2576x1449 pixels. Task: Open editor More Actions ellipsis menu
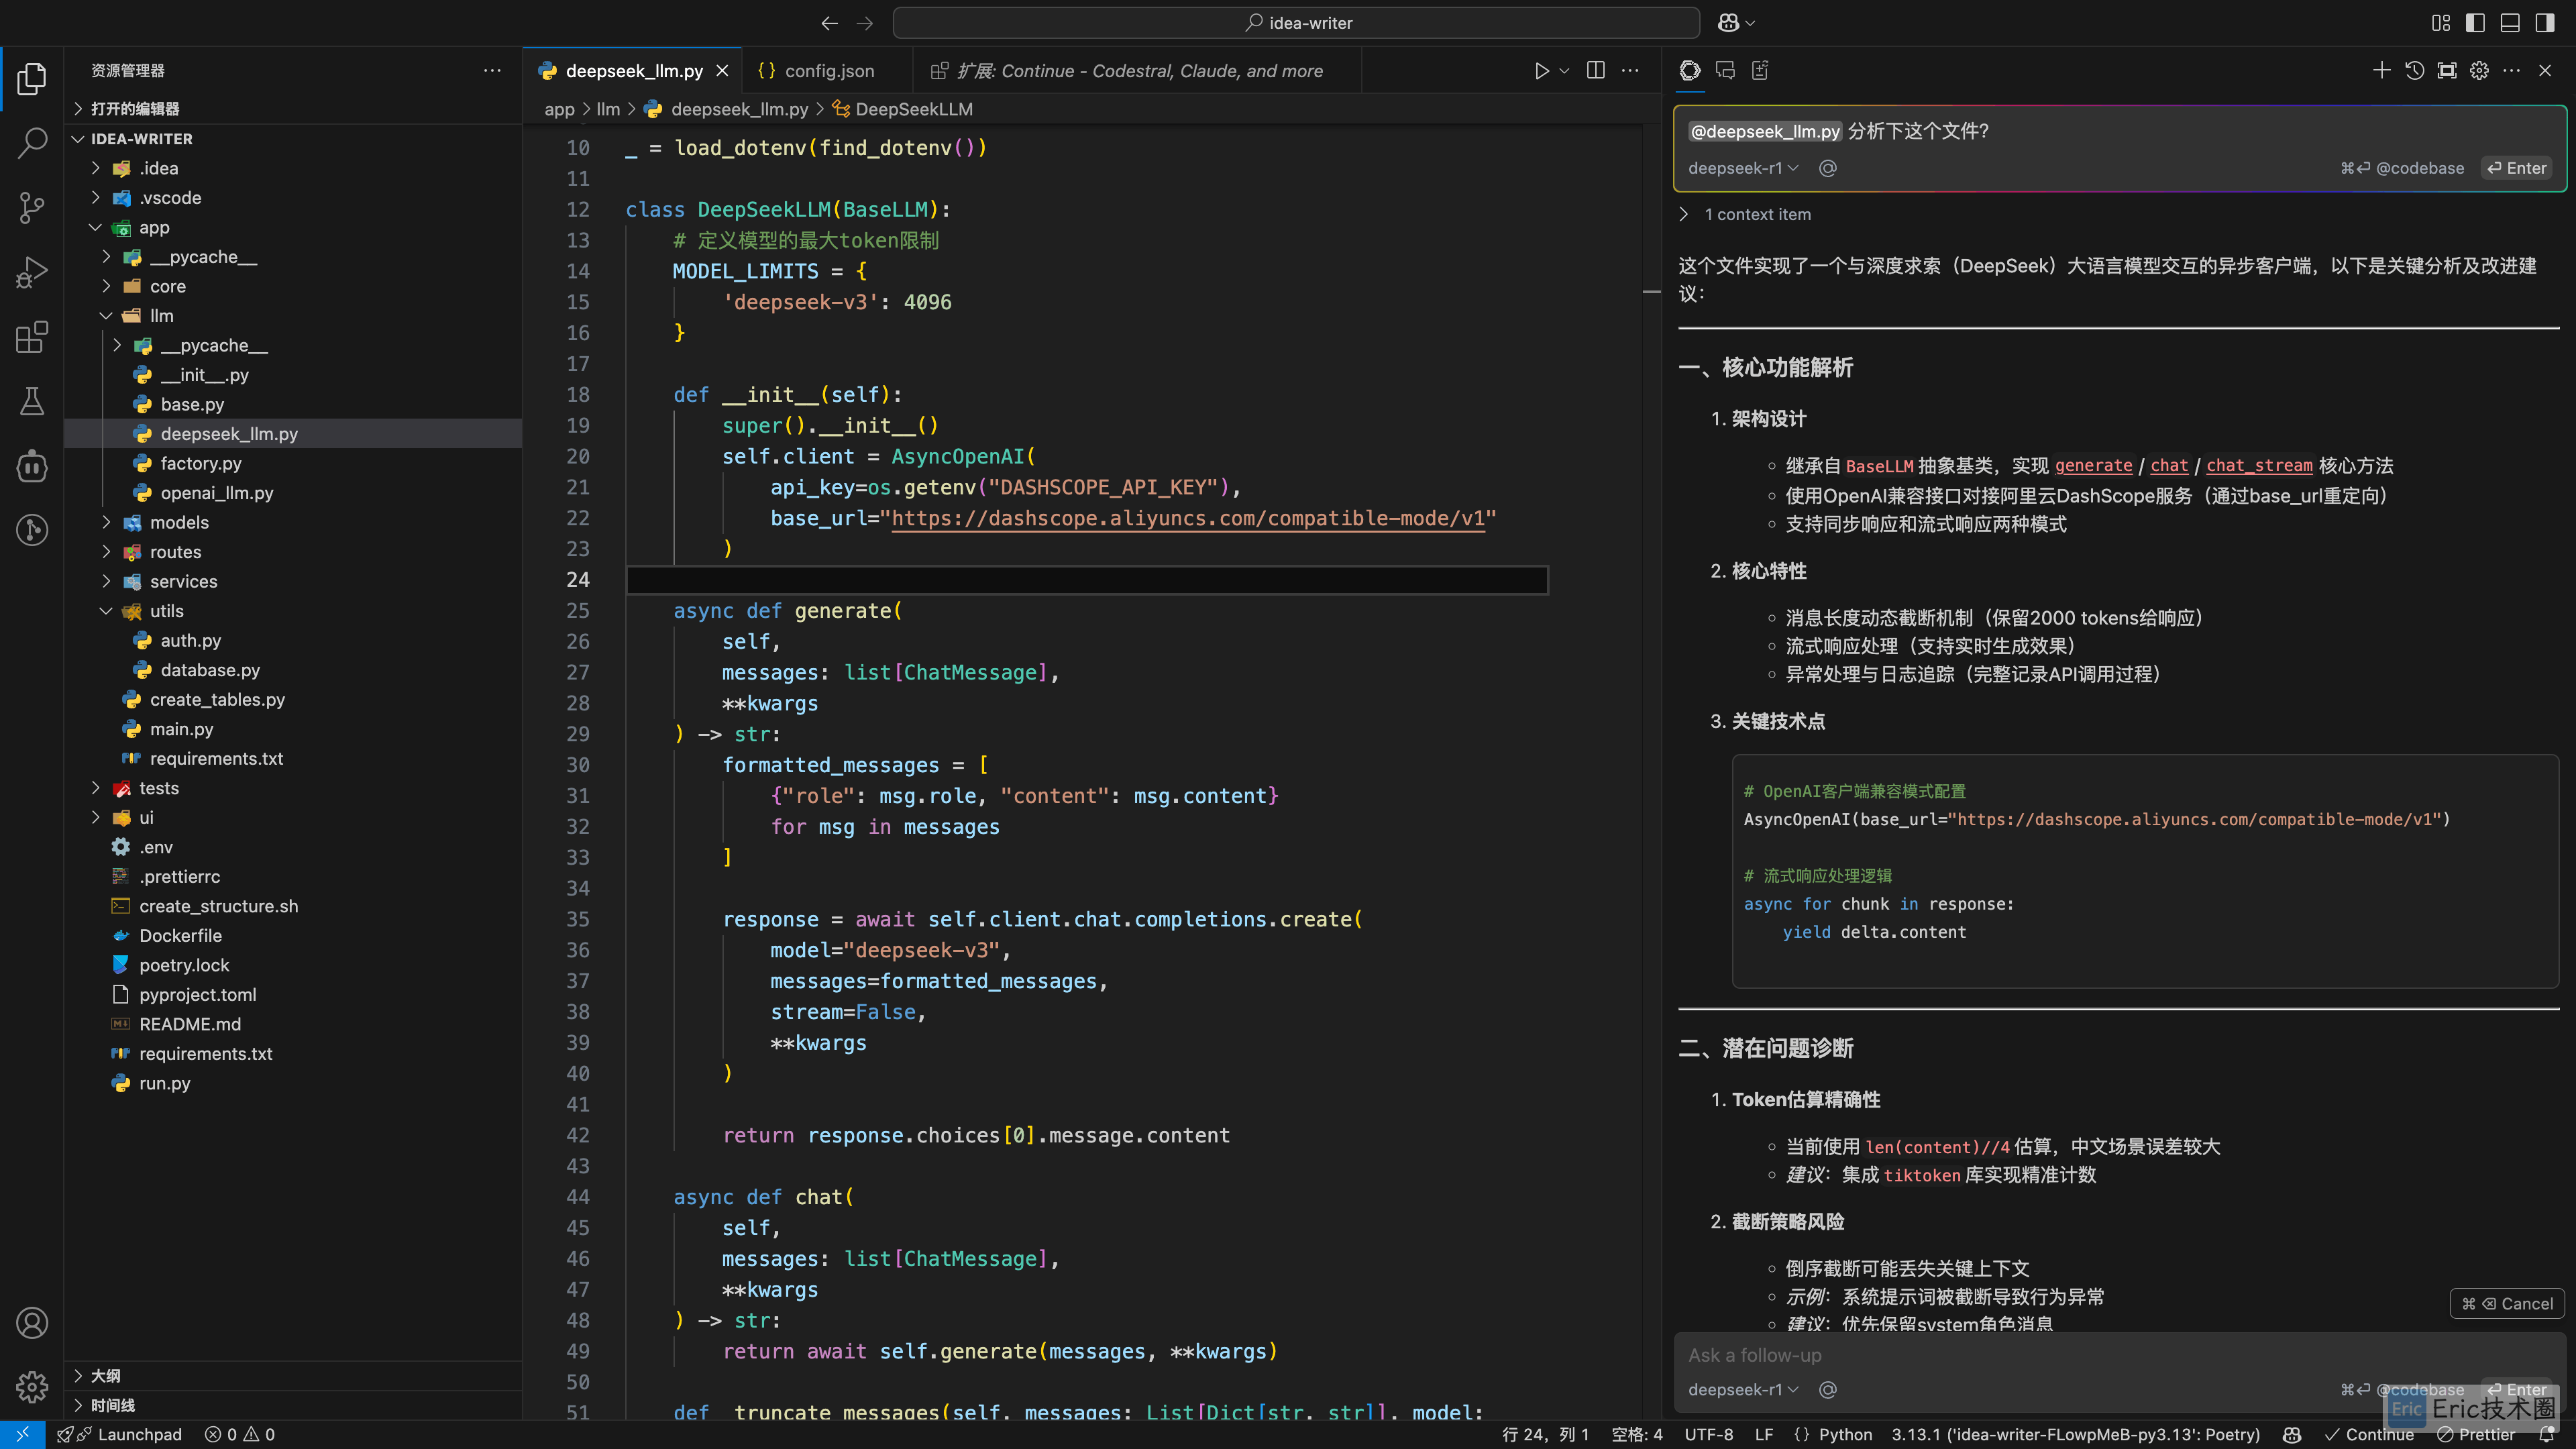[1630, 71]
